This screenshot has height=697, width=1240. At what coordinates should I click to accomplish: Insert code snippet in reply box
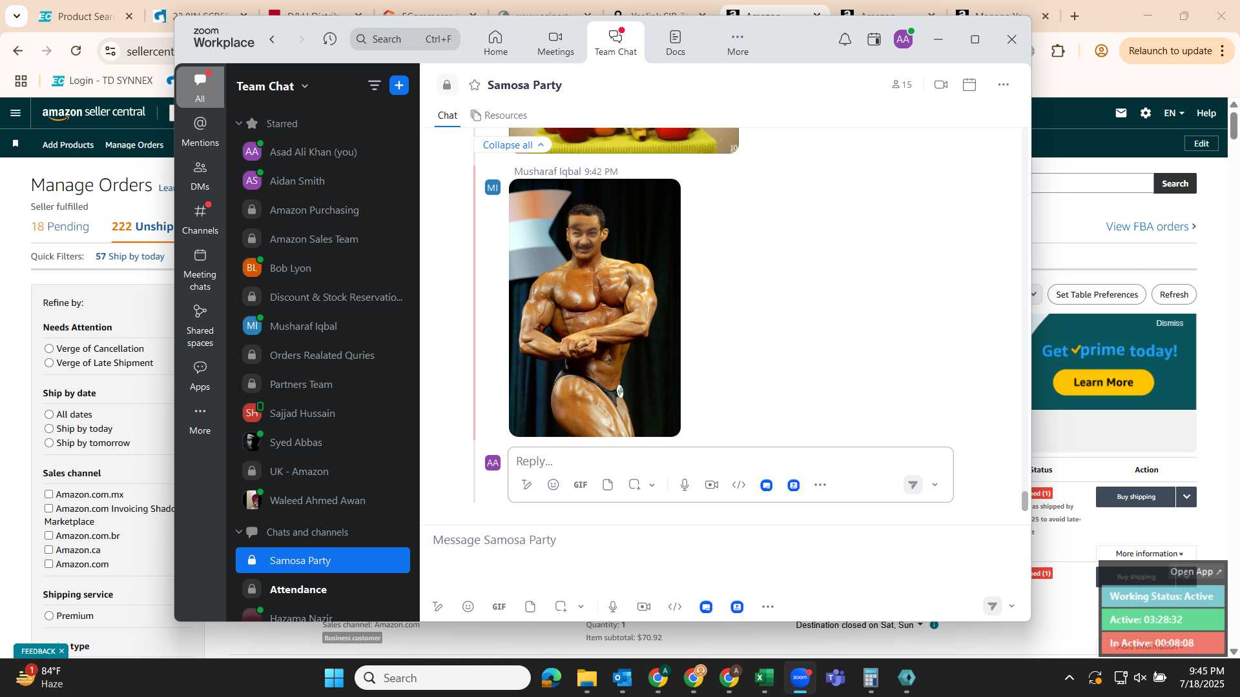coord(739,485)
